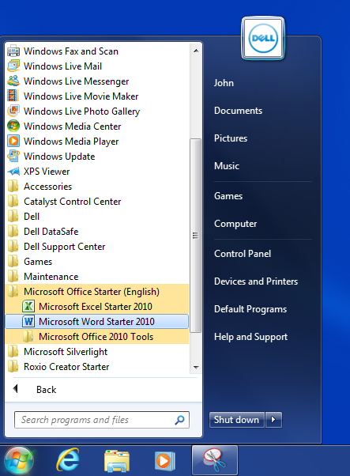Launch Windows Live Mail icon
Viewport: 350px width, 476px height.
point(13,66)
